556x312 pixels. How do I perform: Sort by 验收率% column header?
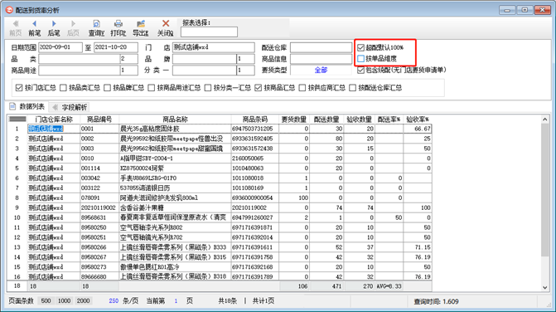point(418,119)
